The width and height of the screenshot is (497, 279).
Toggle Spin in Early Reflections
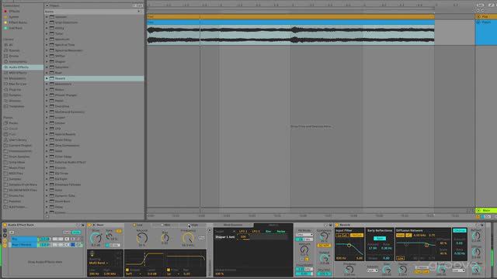click(x=380, y=238)
